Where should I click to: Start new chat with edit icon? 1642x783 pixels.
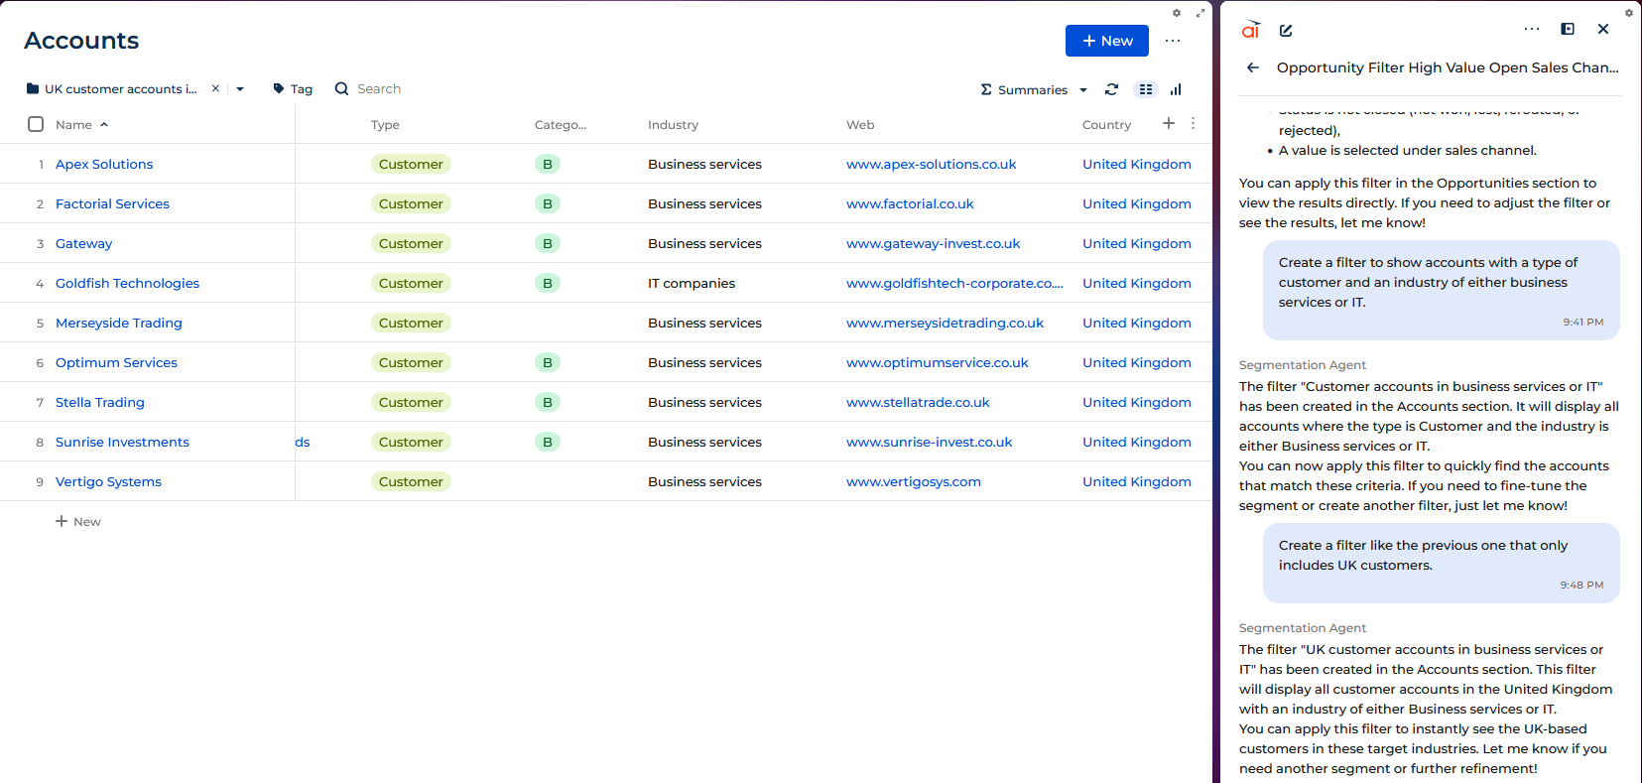[x=1286, y=31]
